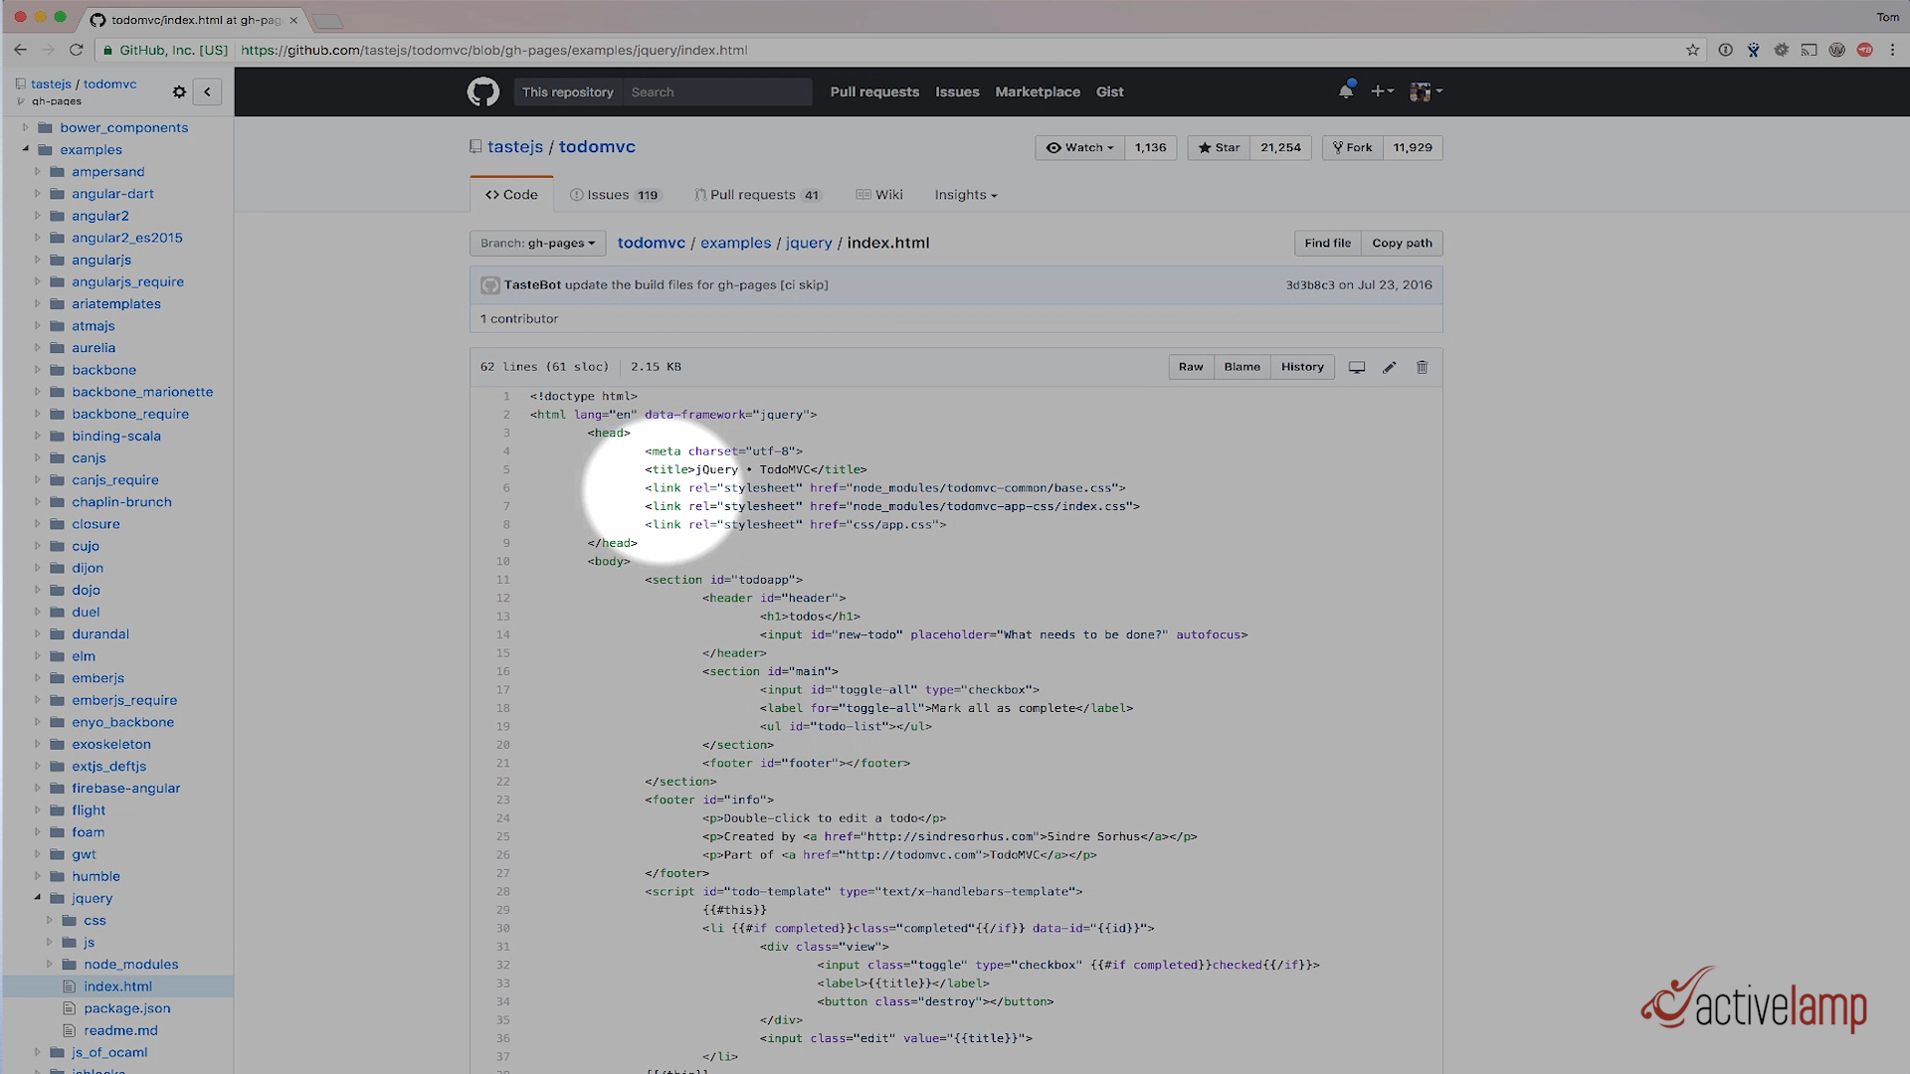Open the notifications bell icon
Image resolution: width=1910 pixels, height=1074 pixels.
(x=1346, y=90)
